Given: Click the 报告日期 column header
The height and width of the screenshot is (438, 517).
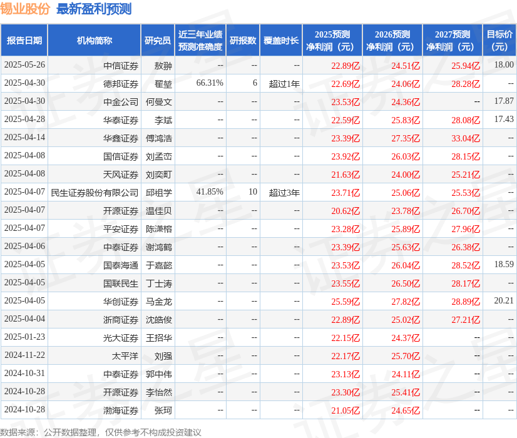Looking at the screenshot, I should click(26, 39).
